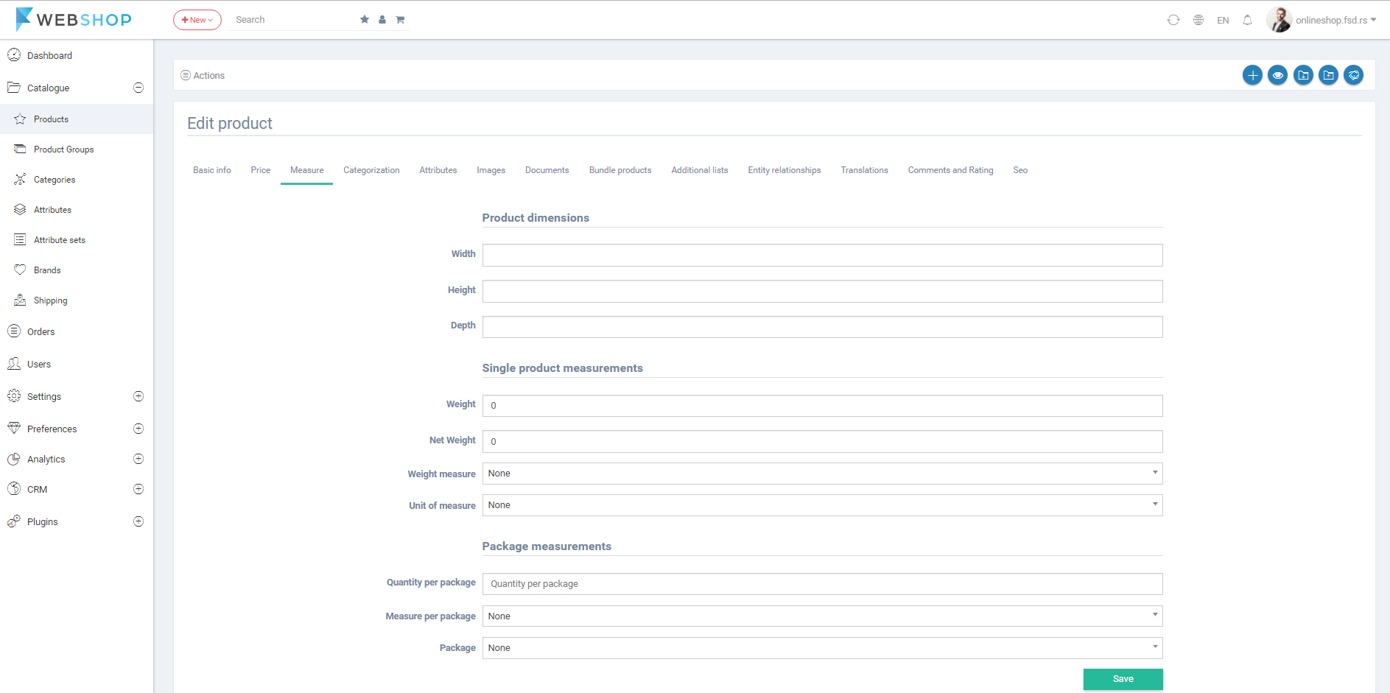Click the WEBSHOP logo

(74, 19)
